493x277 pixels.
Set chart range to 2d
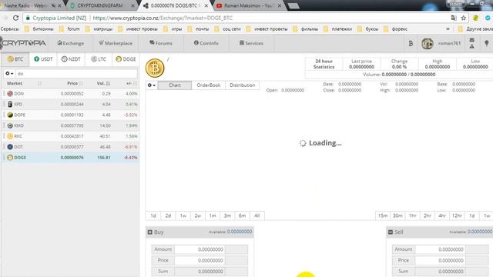168,215
